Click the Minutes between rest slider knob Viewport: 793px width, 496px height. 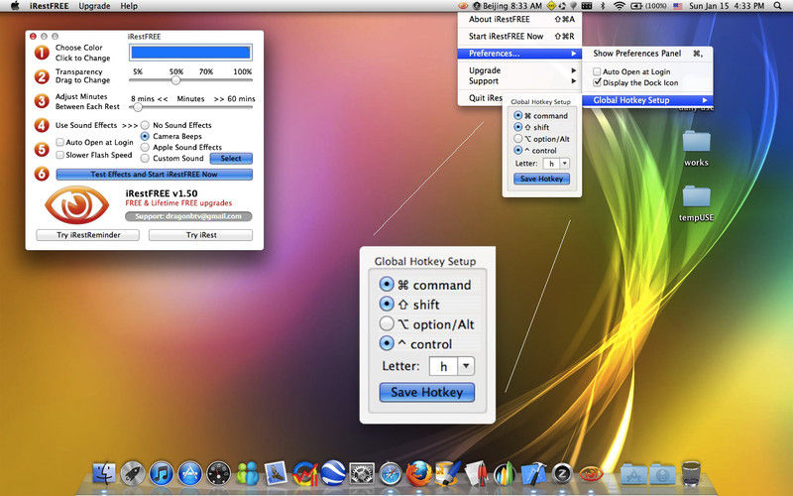point(138,107)
